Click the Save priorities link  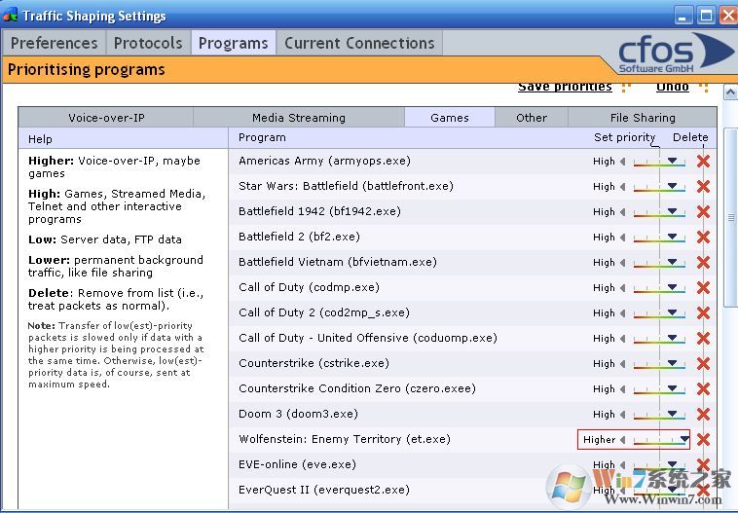[565, 87]
